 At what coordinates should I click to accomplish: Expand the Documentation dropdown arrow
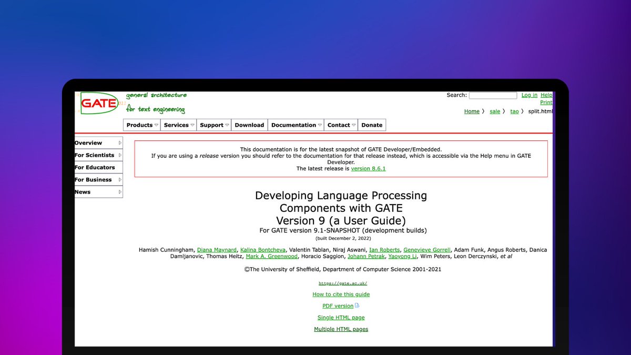point(320,125)
